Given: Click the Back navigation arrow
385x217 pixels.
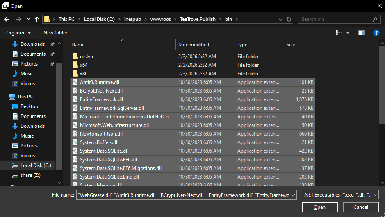Looking at the screenshot, I should 7,19.
